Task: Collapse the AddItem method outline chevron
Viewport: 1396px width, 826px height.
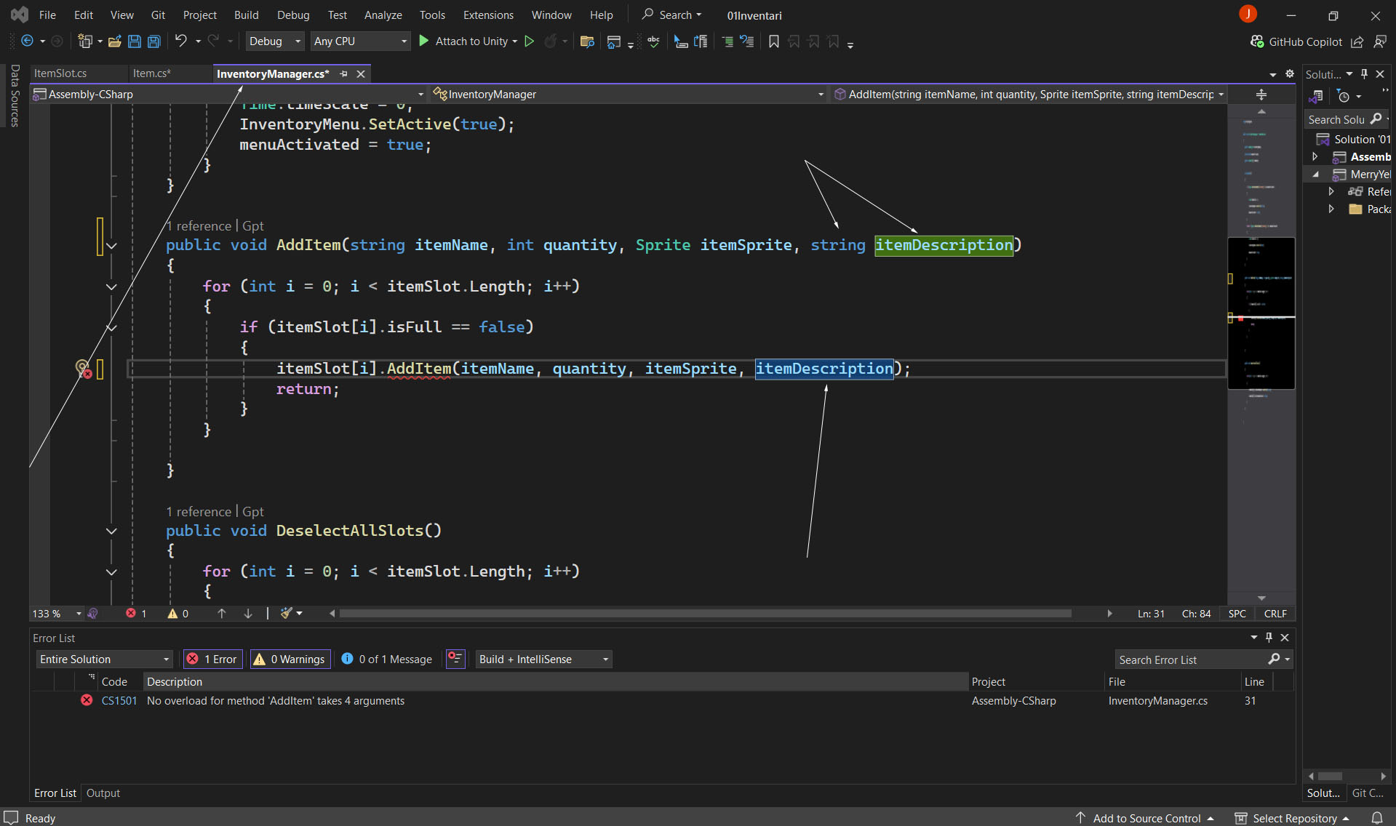Action: 111,246
